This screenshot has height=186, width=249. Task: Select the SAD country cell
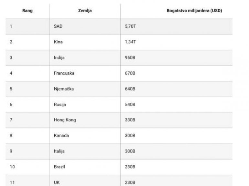pyautogui.click(x=58, y=26)
